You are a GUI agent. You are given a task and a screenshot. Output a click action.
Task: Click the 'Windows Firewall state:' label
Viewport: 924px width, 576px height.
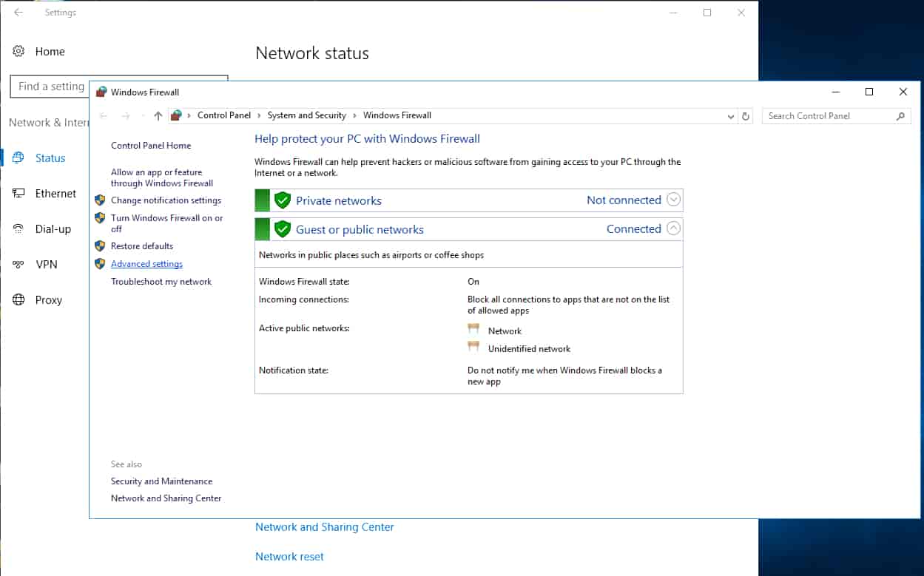coord(304,282)
